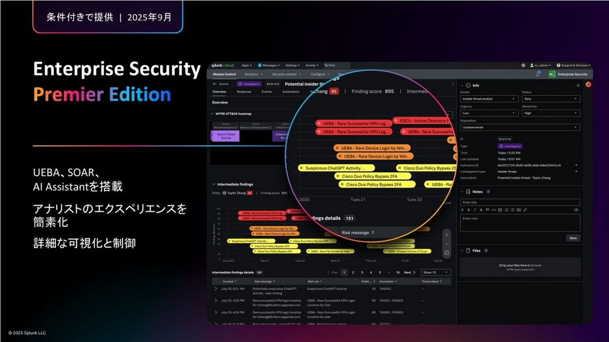This screenshot has width=609, height=342.
Task: Click the notifications bell icon
Action: click(538, 74)
